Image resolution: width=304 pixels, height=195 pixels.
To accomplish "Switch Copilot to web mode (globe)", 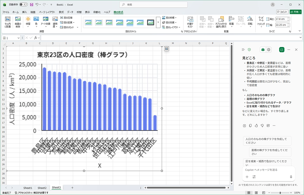I will (x=269, y=50).
